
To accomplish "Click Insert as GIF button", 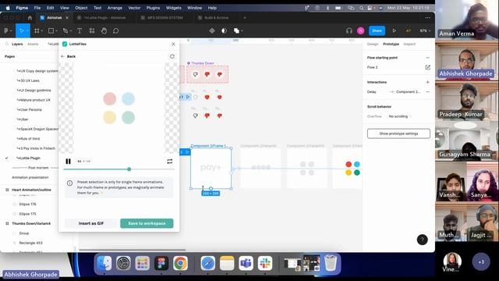I will click(x=90, y=223).
